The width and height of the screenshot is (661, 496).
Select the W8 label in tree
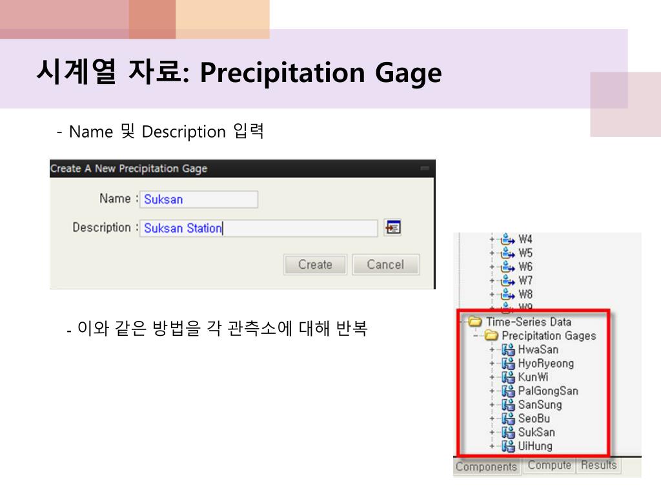525,294
